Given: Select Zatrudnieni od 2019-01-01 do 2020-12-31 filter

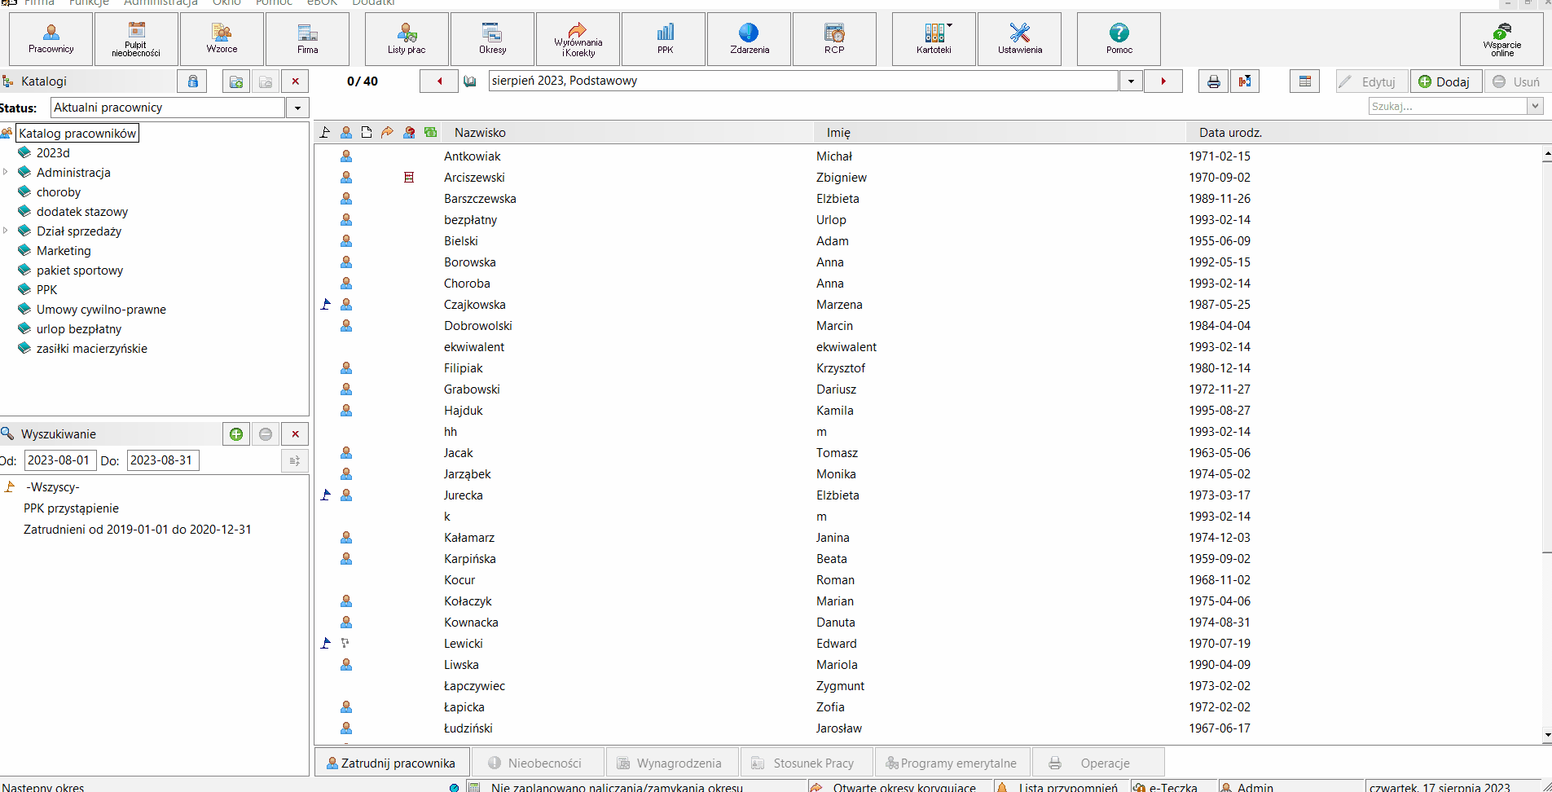Looking at the screenshot, I should (x=137, y=529).
